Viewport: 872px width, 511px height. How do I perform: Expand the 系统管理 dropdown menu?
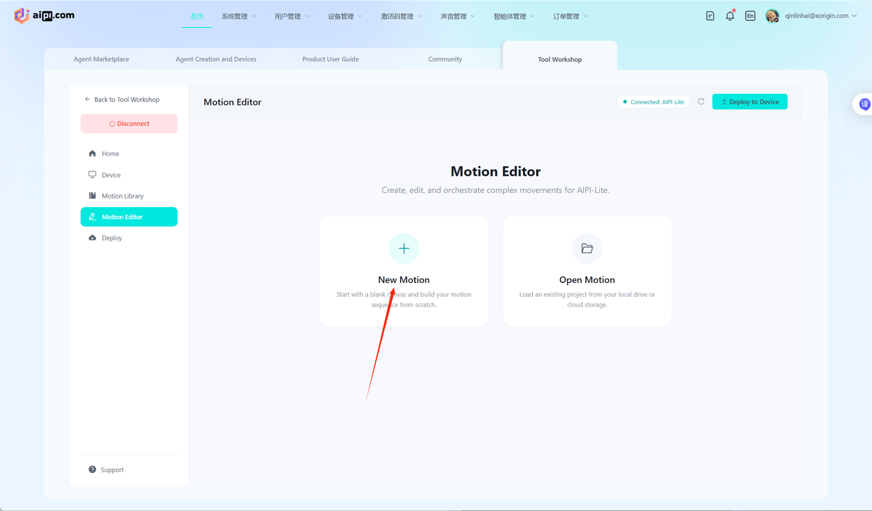pos(238,16)
